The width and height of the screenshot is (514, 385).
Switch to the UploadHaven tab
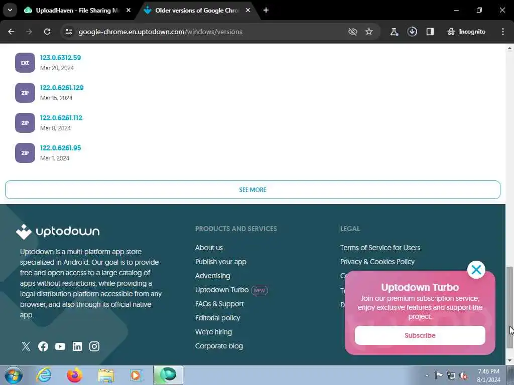click(x=77, y=11)
